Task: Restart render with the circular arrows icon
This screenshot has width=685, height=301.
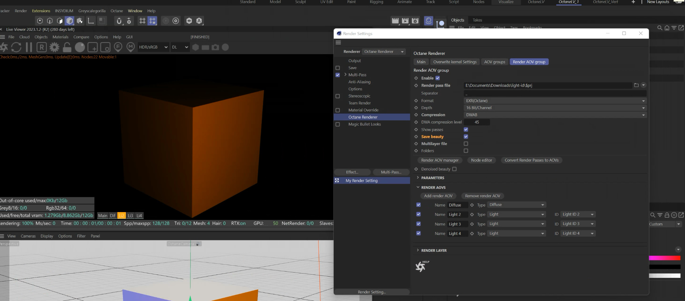Action: (16, 47)
